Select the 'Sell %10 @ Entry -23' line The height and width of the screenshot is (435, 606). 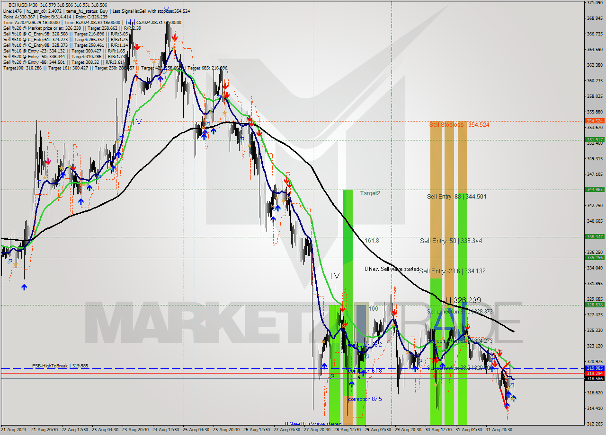coord(64,51)
